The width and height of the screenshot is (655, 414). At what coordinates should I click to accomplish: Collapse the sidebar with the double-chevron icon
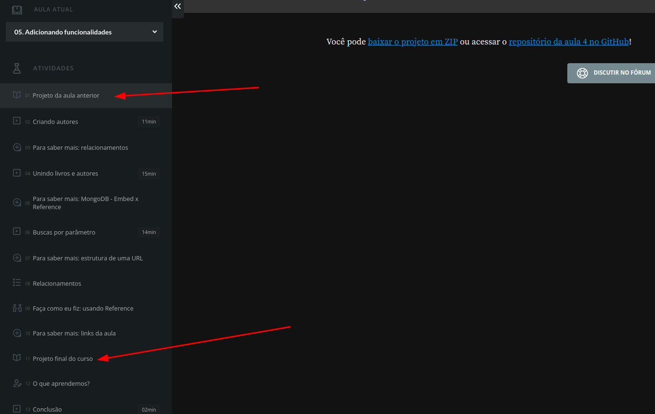tap(178, 6)
